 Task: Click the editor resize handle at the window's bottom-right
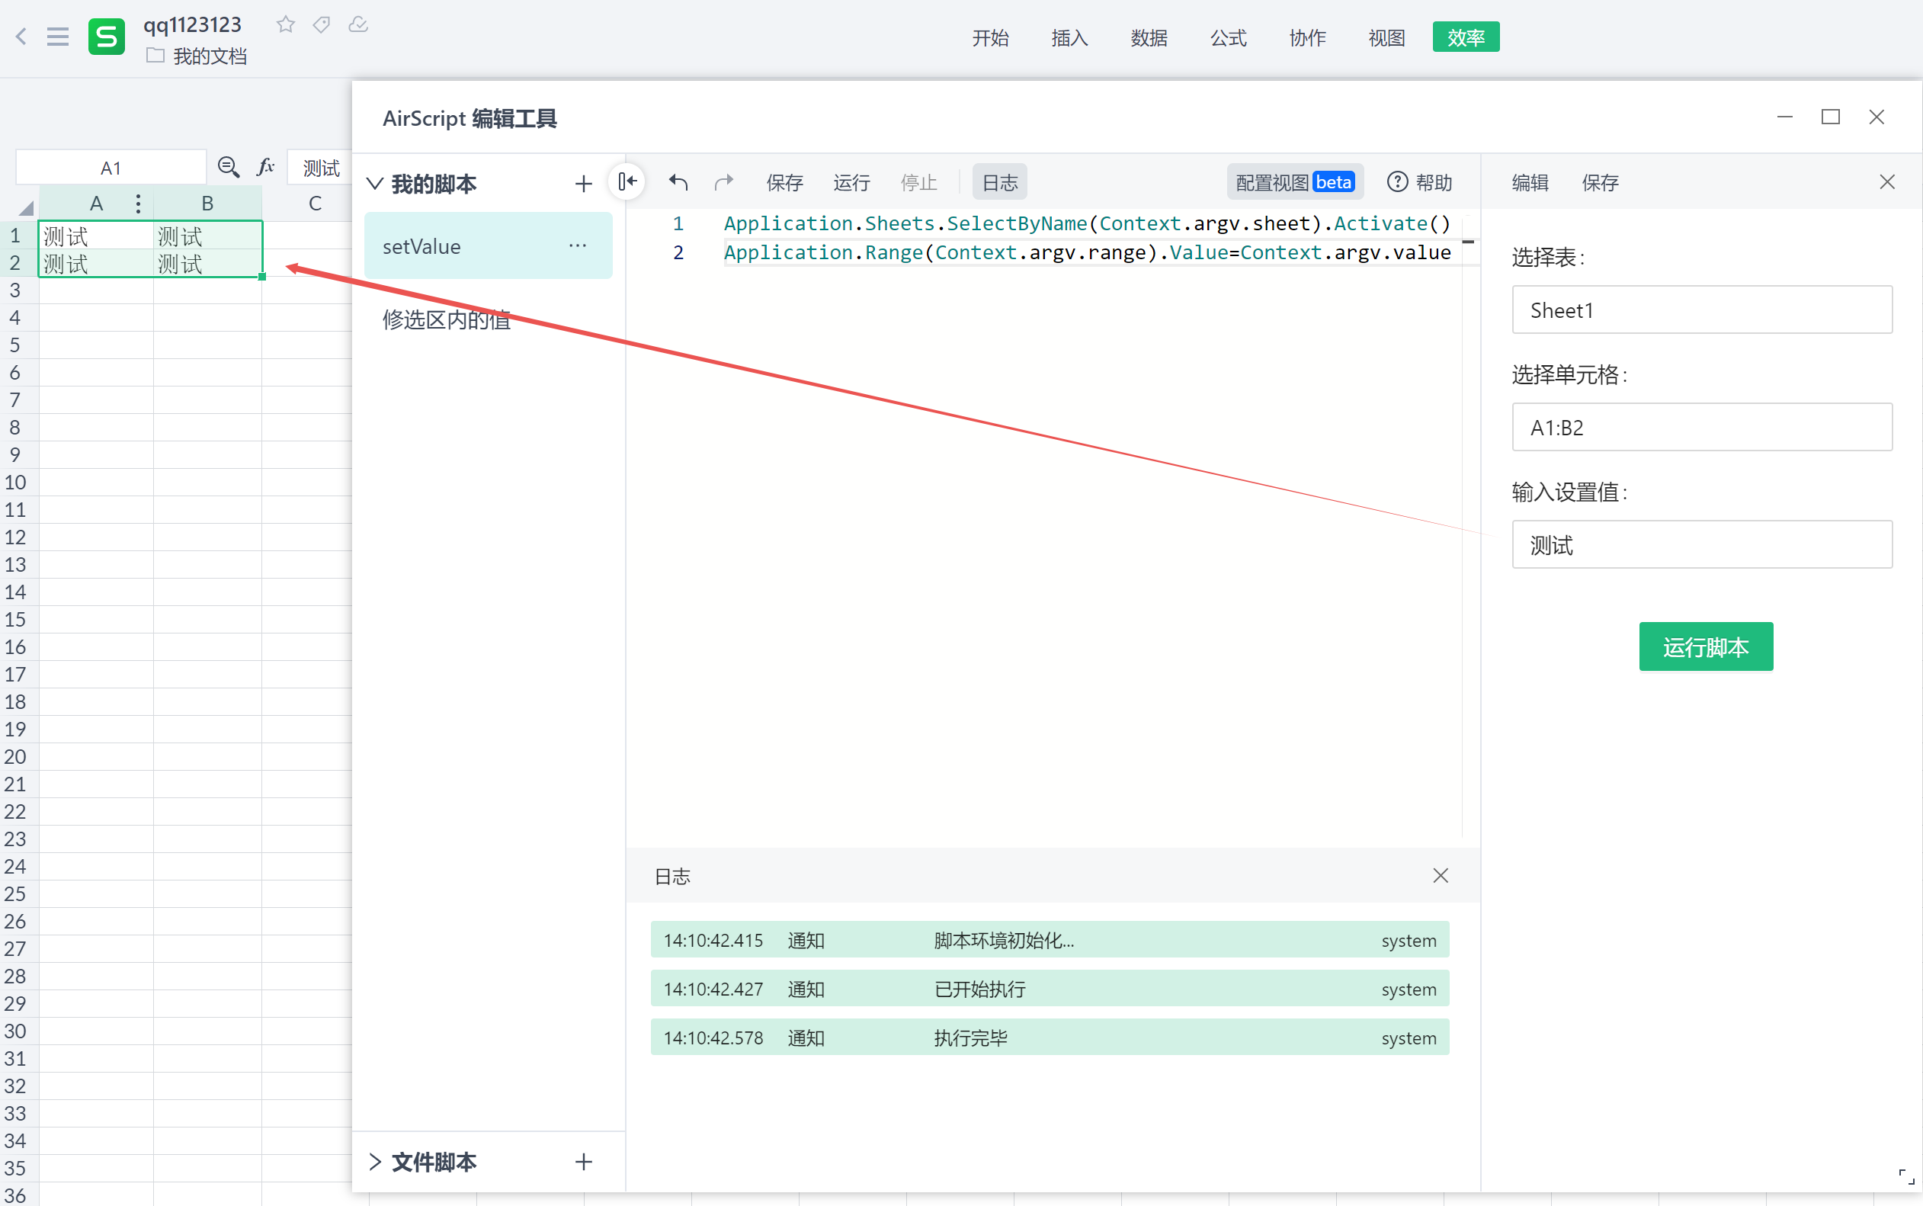point(1906,1176)
